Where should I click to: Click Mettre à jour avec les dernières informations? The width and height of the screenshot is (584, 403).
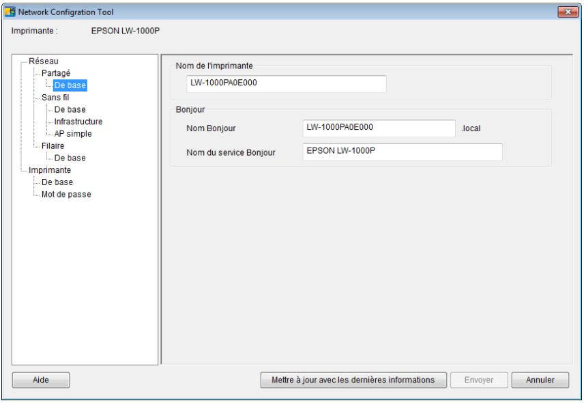pos(353,380)
